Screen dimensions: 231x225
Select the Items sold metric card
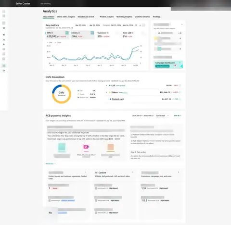click(x=132, y=35)
